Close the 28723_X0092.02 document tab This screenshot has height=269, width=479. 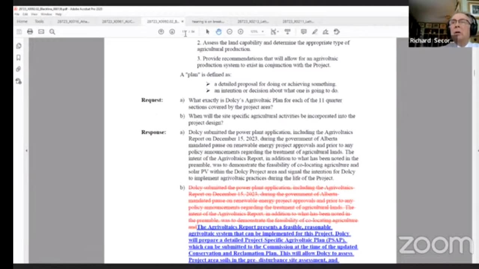(x=182, y=22)
